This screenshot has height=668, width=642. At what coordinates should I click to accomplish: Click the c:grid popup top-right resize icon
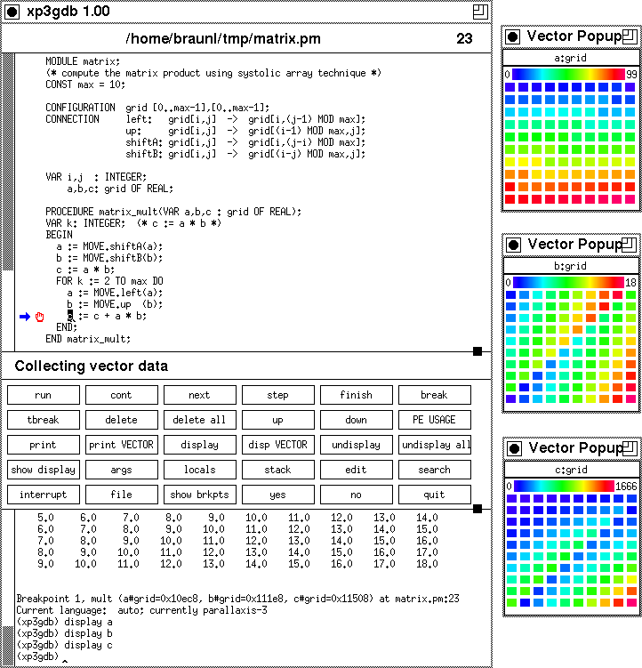(630, 447)
